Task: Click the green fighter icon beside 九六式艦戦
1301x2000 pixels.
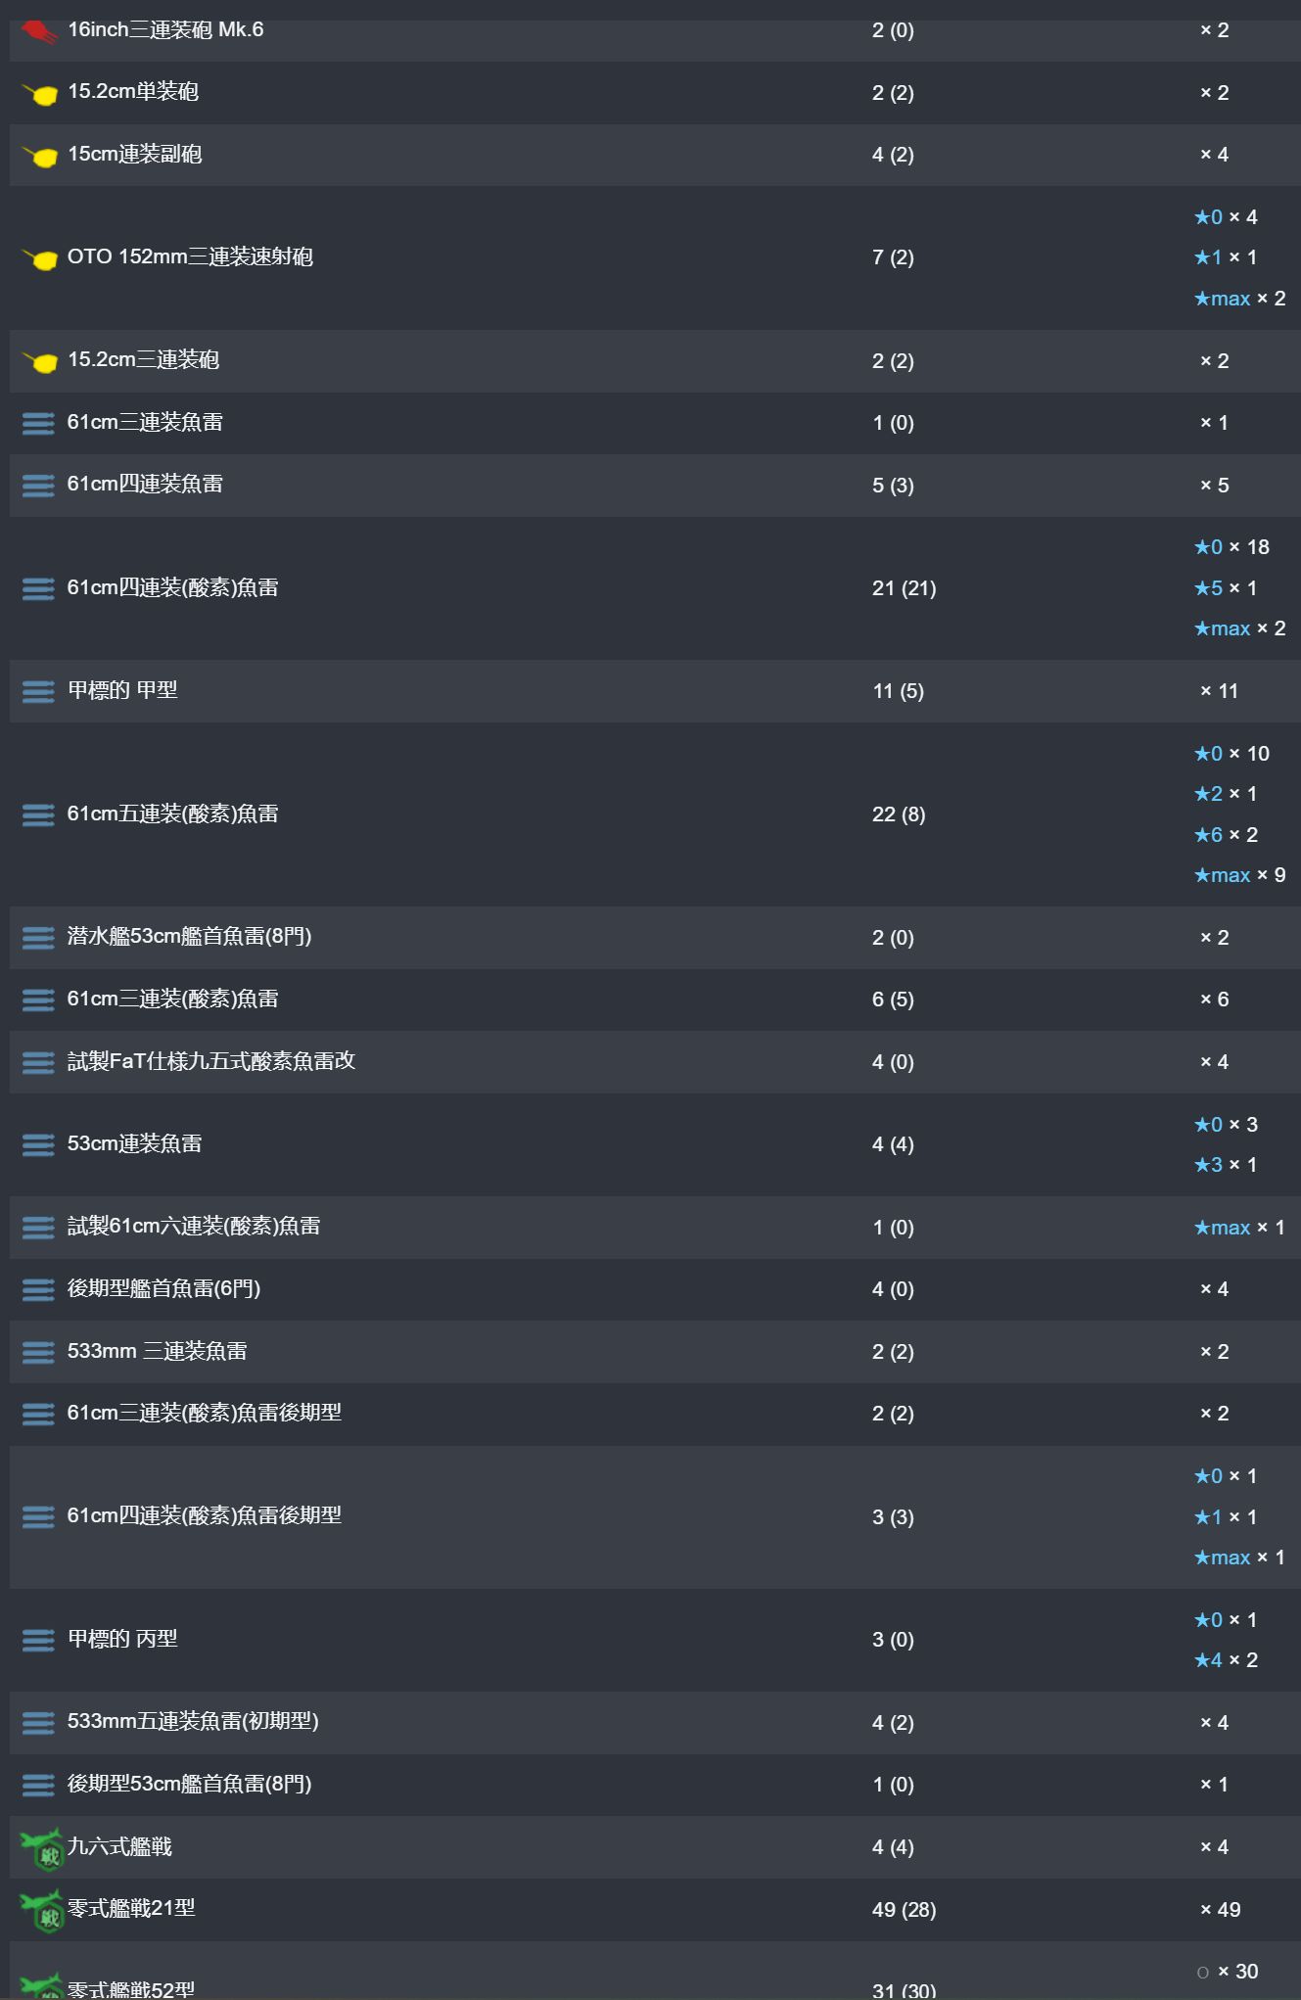Action: [41, 1848]
